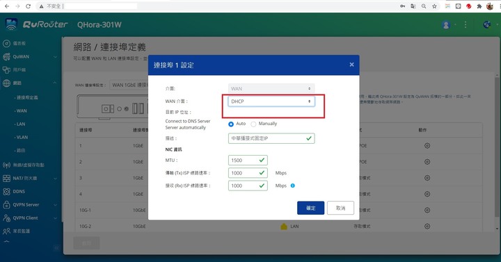Open the WAN interface DHCP dropdown
Viewport: 501px width, 262px height.
271,101
